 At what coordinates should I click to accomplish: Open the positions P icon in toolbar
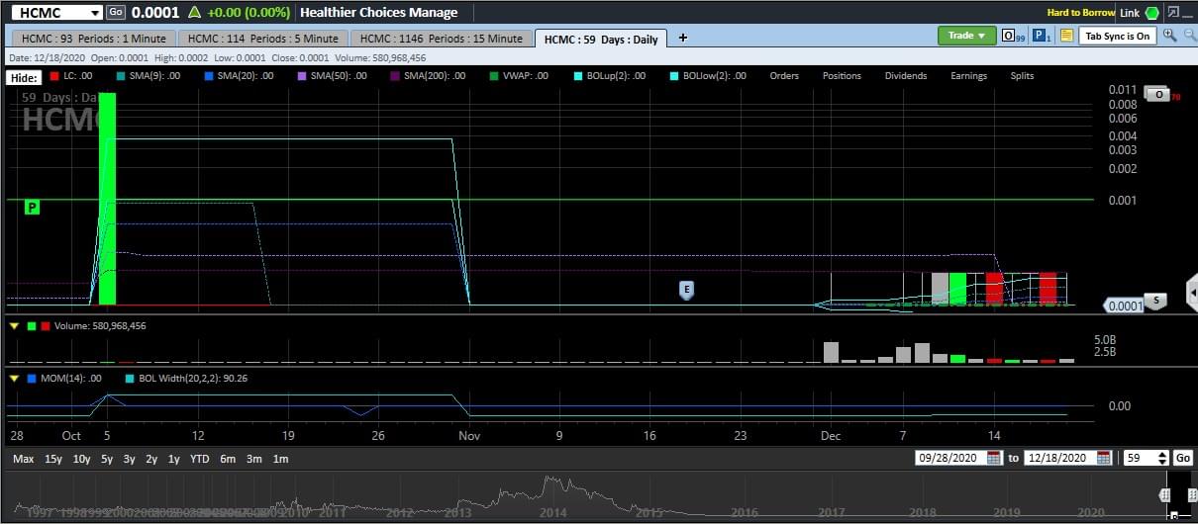[1041, 36]
